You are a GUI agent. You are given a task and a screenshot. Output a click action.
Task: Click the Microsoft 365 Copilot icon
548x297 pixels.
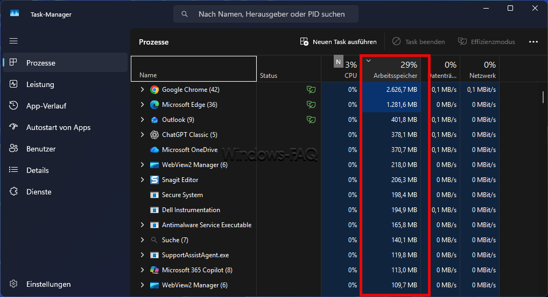tap(154, 270)
